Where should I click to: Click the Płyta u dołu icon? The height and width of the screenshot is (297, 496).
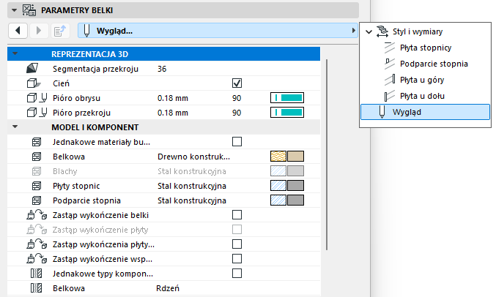click(x=389, y=96)
